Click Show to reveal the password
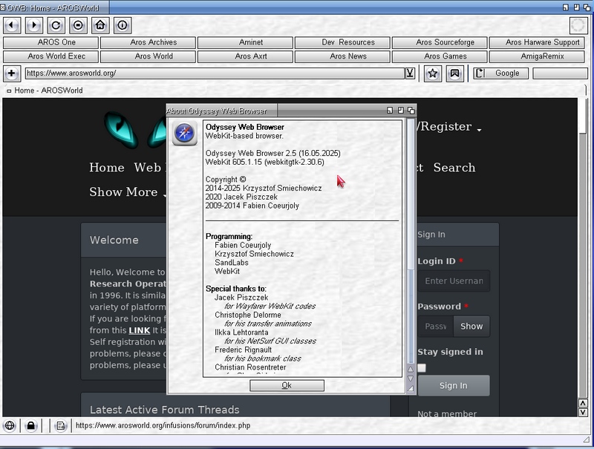Viewport: 594px width, 449px height. 471,327
